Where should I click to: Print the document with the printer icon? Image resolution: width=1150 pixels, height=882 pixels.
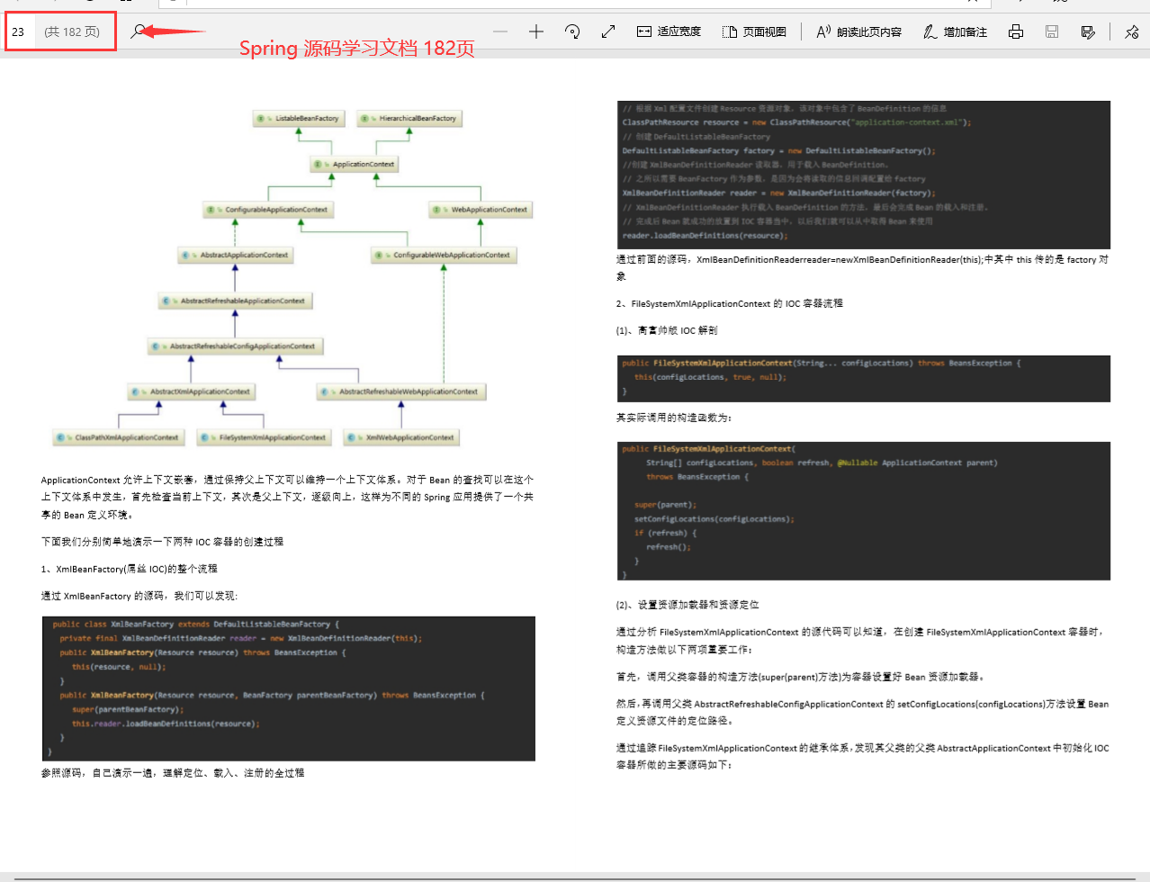1016,31
